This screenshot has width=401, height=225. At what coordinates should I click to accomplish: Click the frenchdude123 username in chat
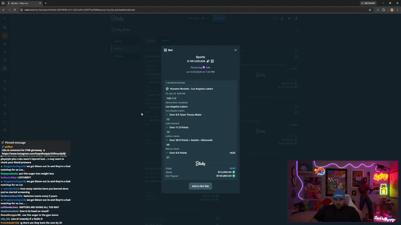(10, 223)
